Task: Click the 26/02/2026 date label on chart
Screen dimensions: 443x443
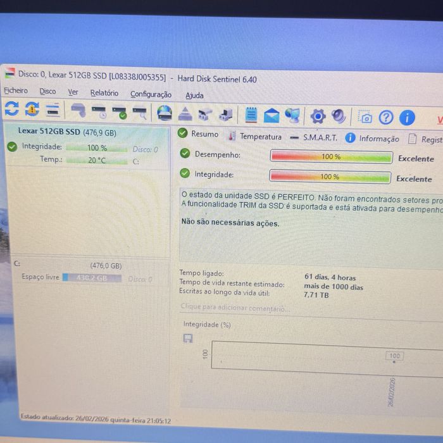Action: tap(391, 392)
